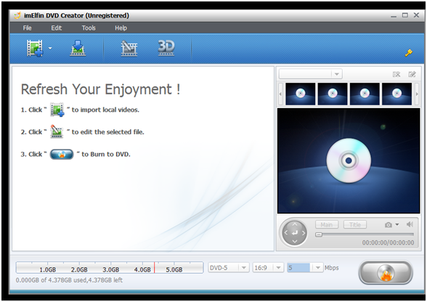Click down arrow on navigation pad
The height and width of the screenshot is (302, 427).
[295, 241]
